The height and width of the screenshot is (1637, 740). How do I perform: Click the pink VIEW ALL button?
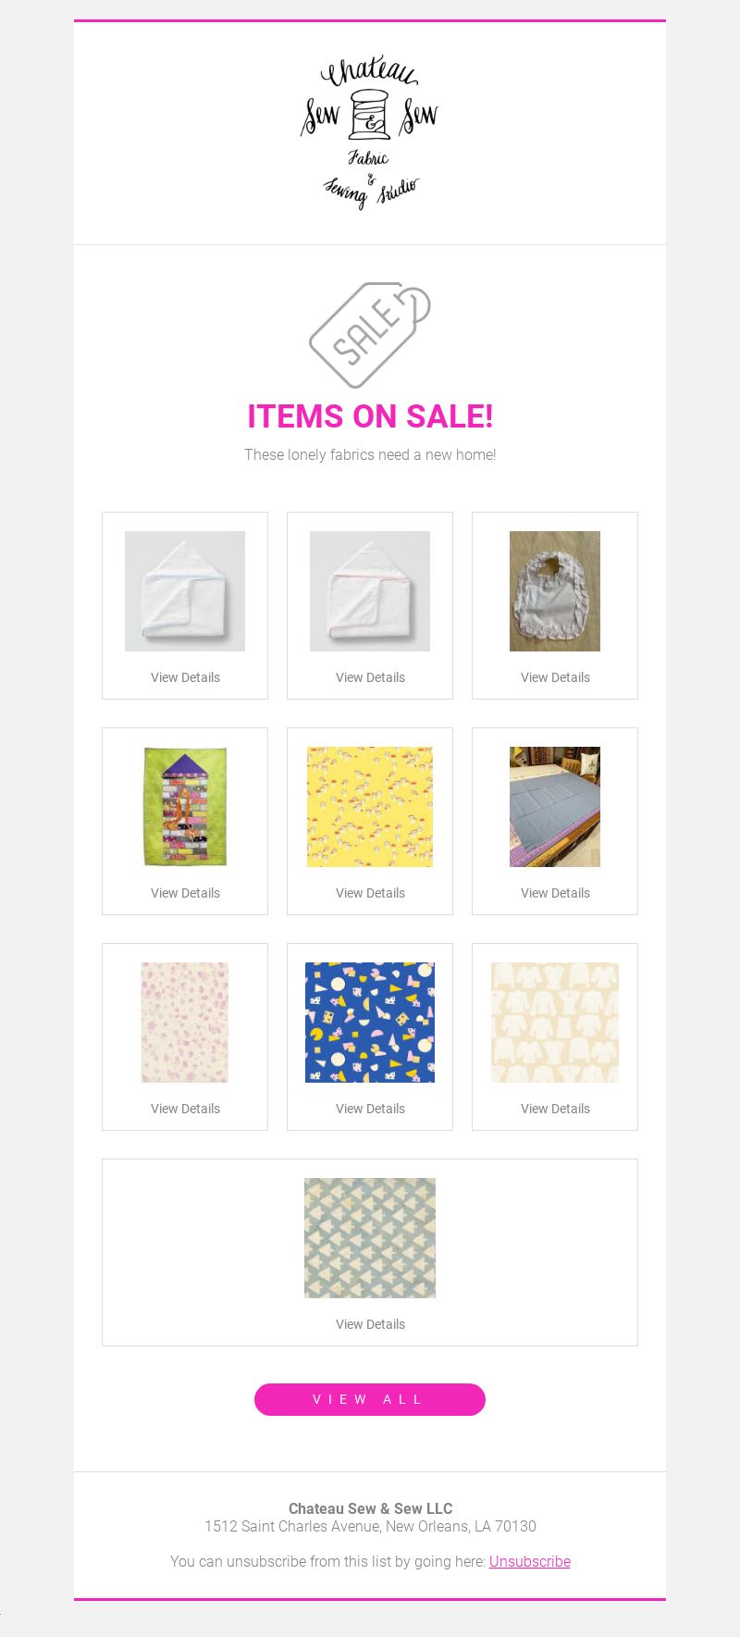click(x=370, y=1399)
